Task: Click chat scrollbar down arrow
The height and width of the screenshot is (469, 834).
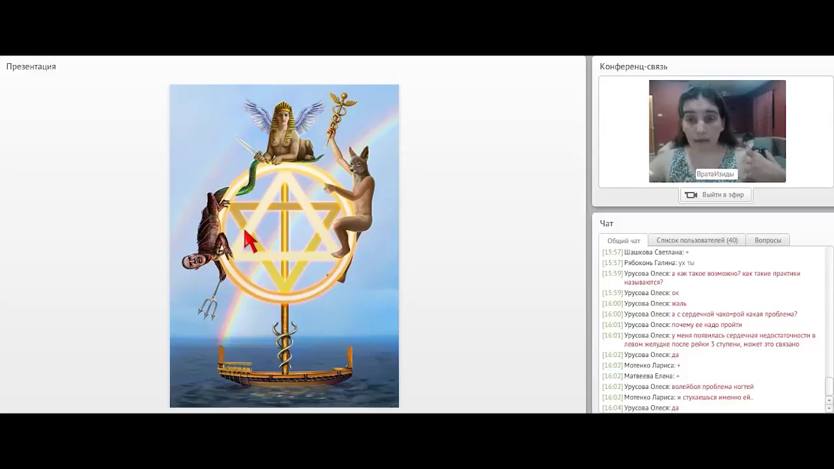Action: (x=829, y=408)
